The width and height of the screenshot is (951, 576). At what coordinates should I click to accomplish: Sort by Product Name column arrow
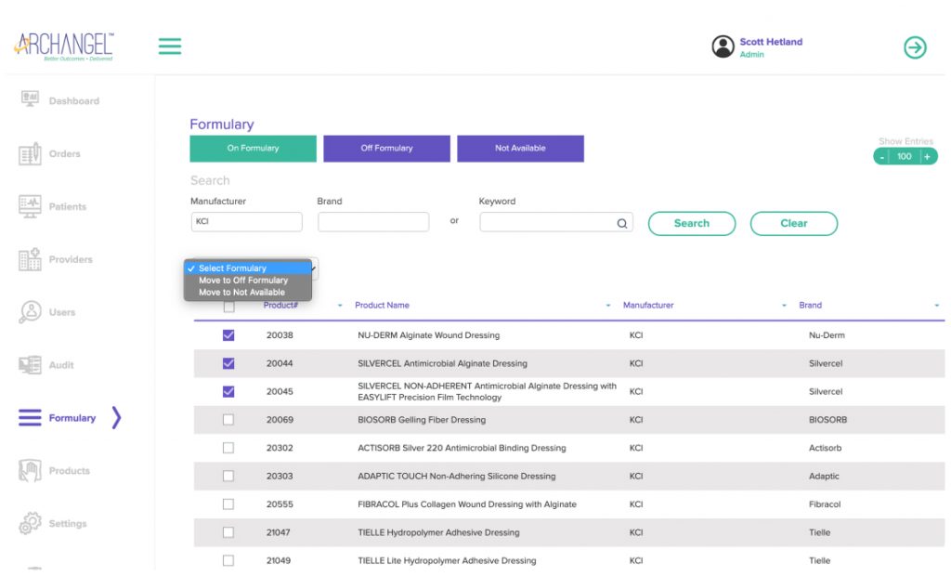point(608,306)
